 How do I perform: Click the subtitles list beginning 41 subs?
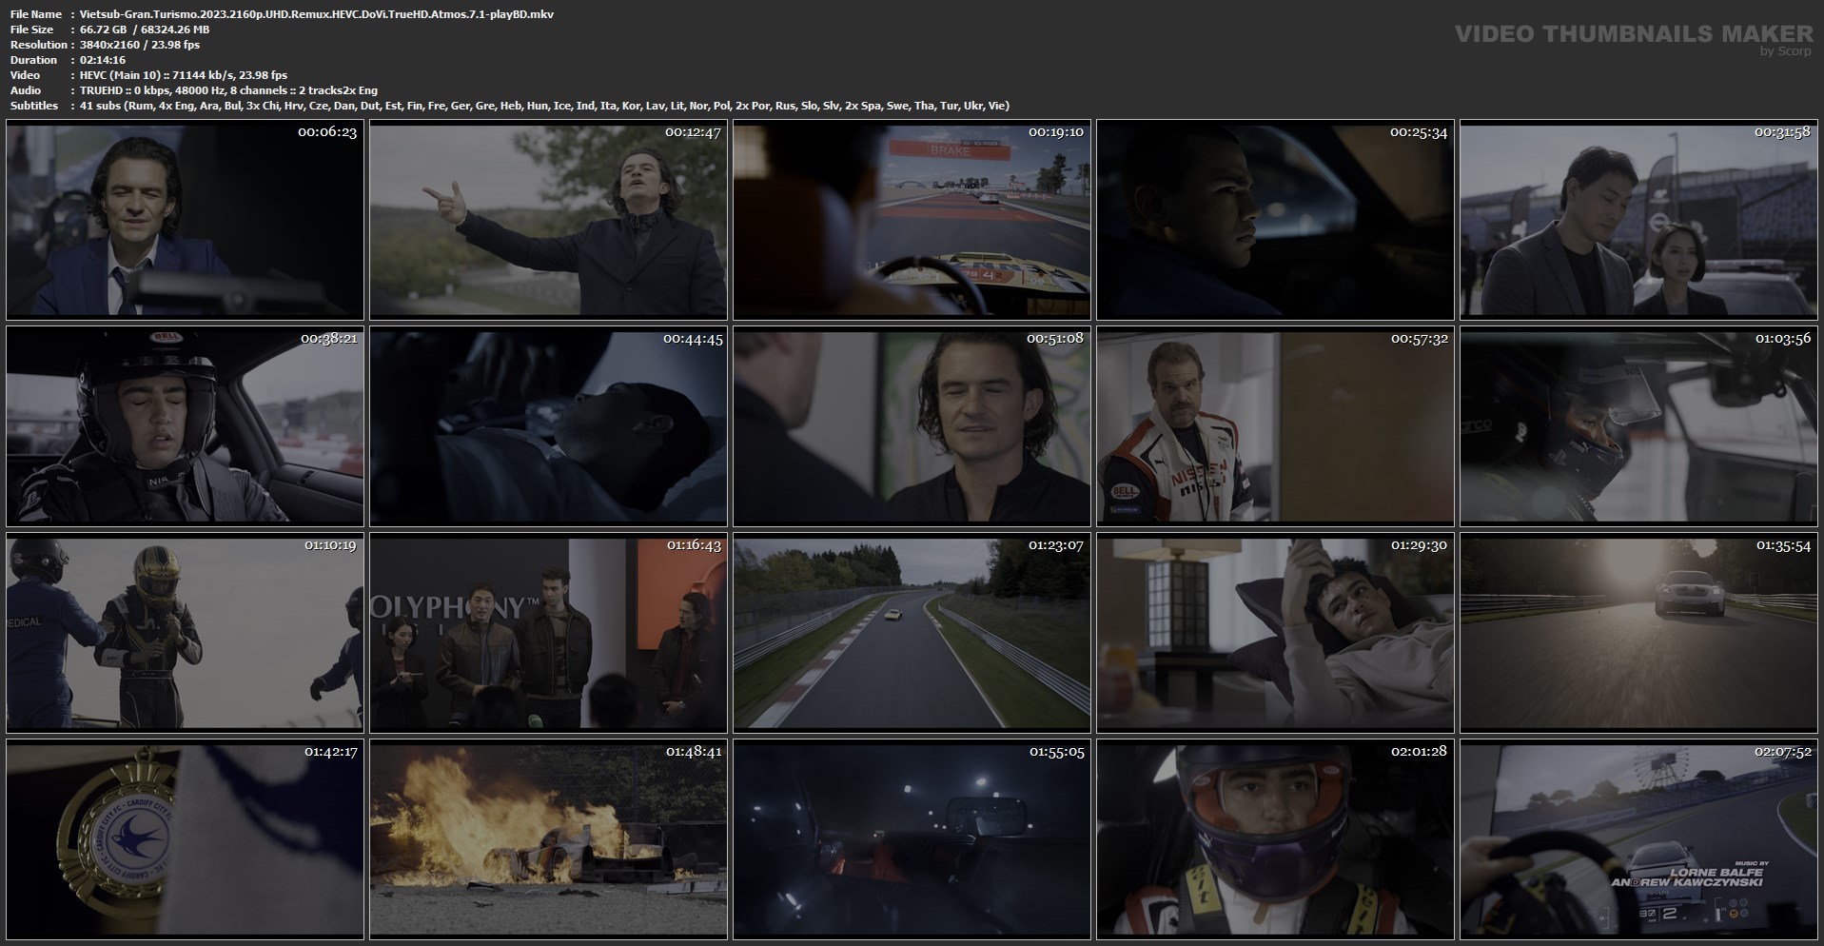(x=544, y=106)
